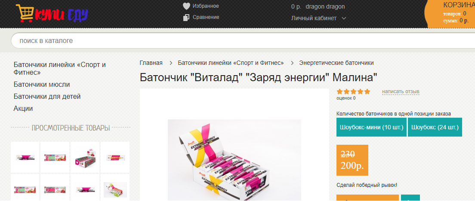Click the first breadcrumb arrow after Главная

(x=170, y=63)
